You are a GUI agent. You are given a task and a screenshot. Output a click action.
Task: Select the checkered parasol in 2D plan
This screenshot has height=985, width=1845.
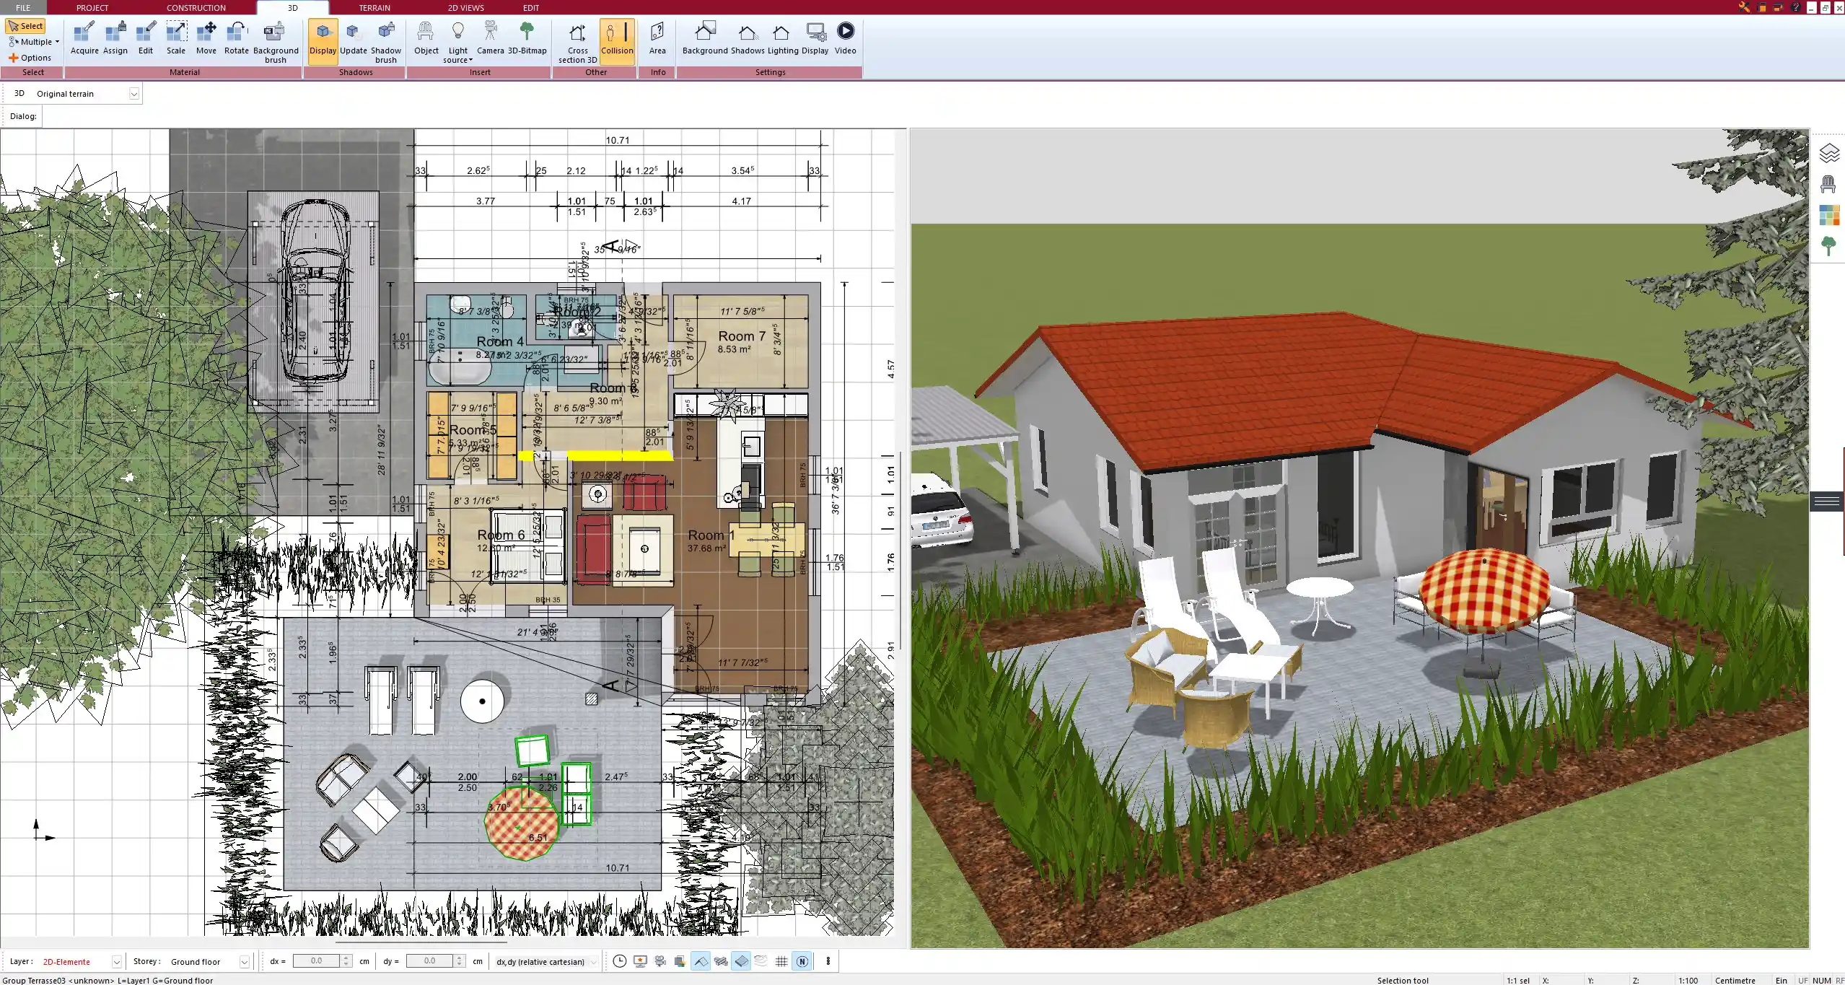coord(522,823)
